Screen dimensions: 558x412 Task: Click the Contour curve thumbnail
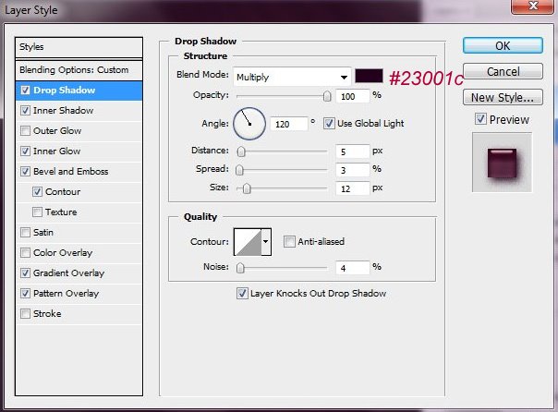click(x=247, y=242)
